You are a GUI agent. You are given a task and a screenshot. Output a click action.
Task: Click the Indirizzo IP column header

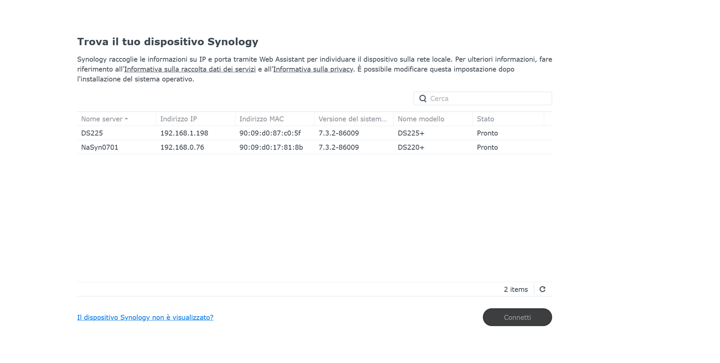196,119
